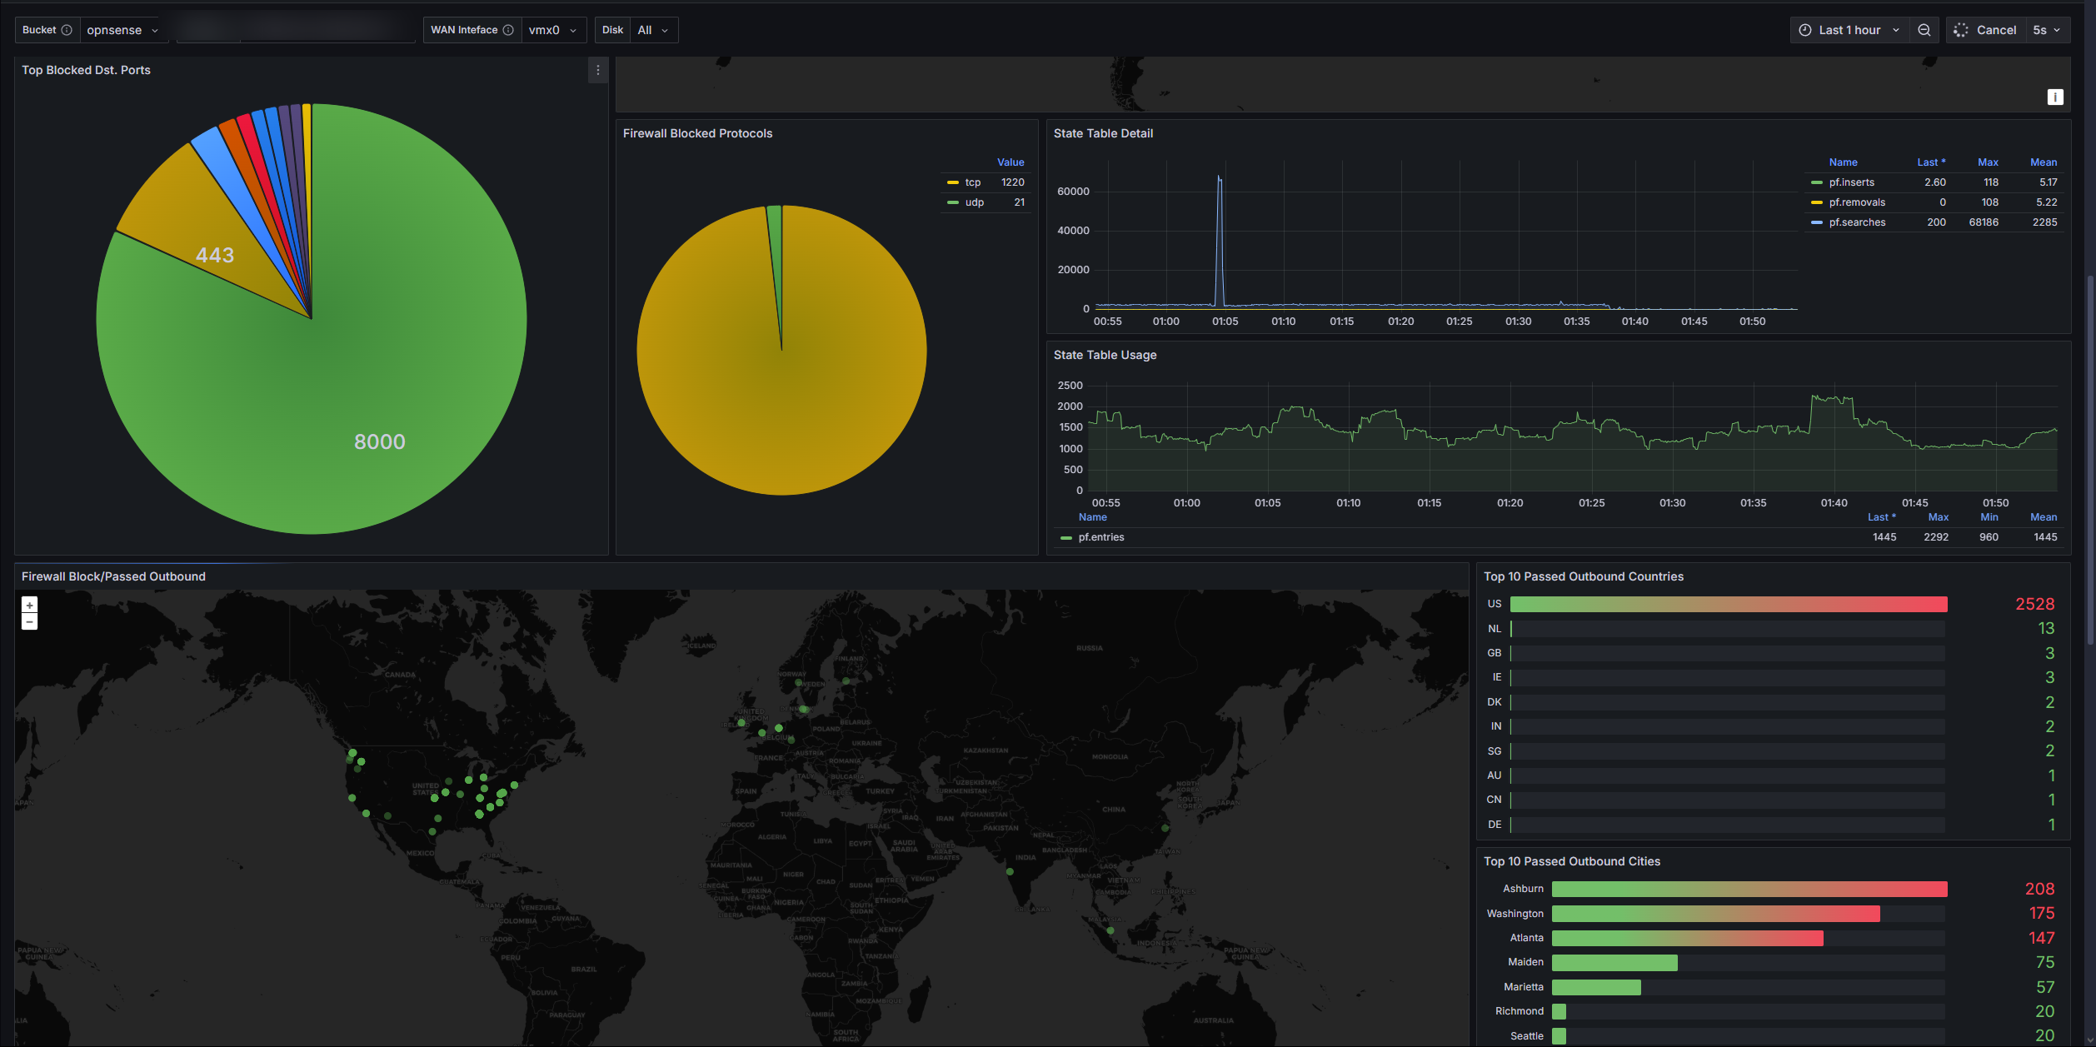Click the zoom out time range icon
Viewport: 2096px width, 1047px height.
[1924, 30]
